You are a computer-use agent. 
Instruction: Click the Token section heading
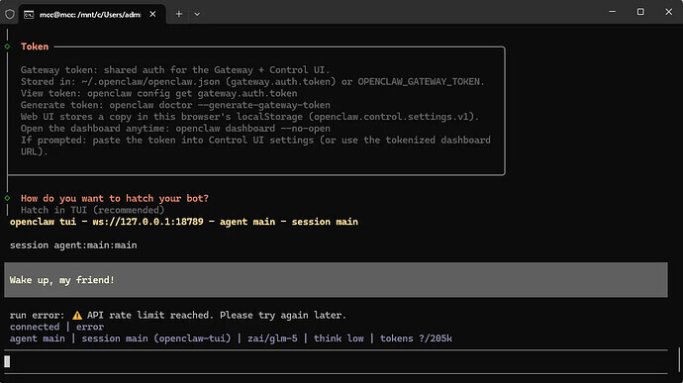[35, 47]
